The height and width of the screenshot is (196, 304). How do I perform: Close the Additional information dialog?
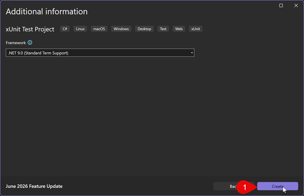click(x=296, y=5)
